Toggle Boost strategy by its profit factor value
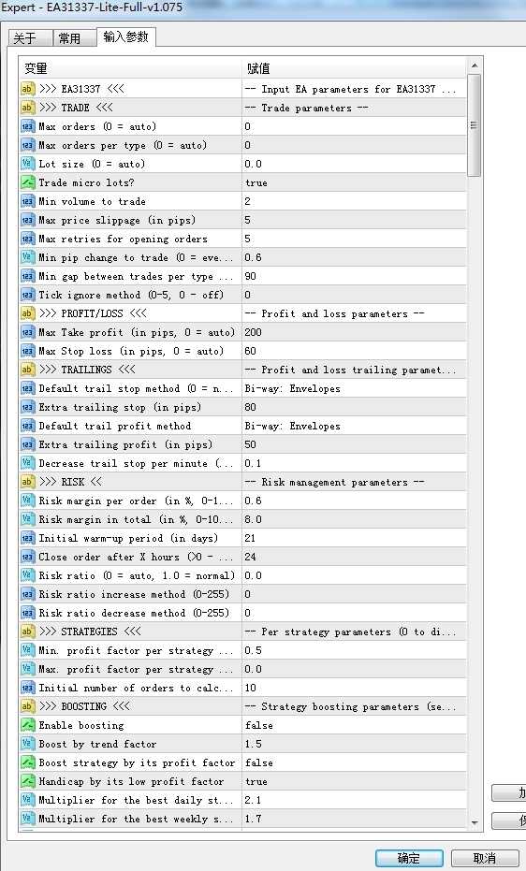Image resolution: width=526 pixels, height=871 pixels. 354,763
